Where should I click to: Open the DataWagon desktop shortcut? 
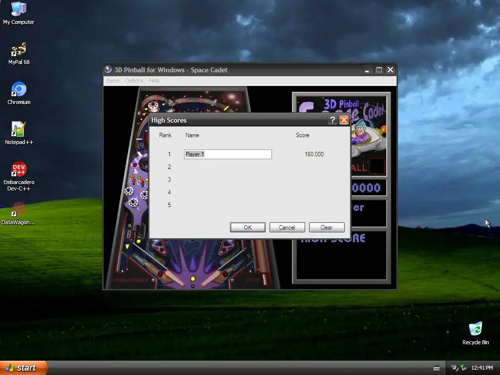pyautogui.click(x=19, y=213)
